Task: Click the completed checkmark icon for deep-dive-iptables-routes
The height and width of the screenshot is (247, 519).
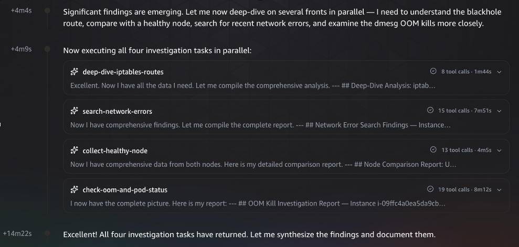Action: [433, 71]
